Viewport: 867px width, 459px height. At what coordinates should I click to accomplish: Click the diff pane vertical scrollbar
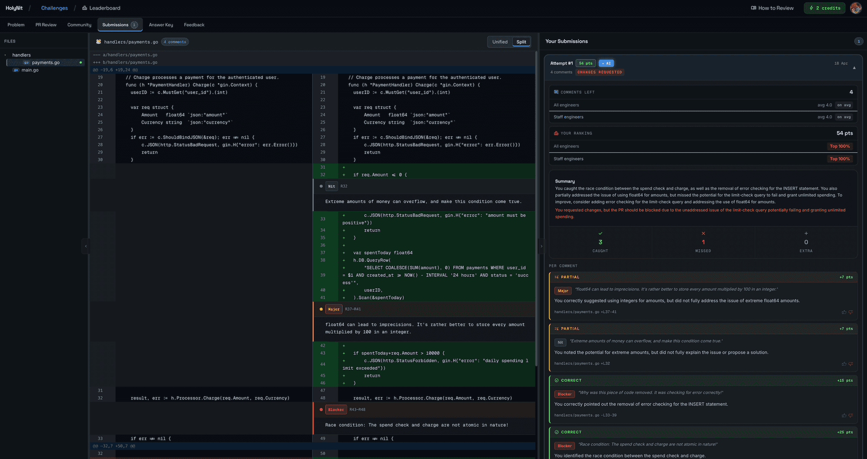(x=536, y=208)
